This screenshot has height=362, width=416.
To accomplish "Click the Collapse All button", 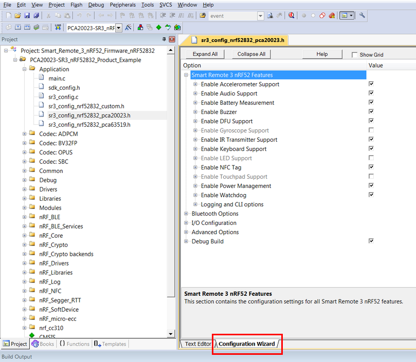I will point(251,54).
